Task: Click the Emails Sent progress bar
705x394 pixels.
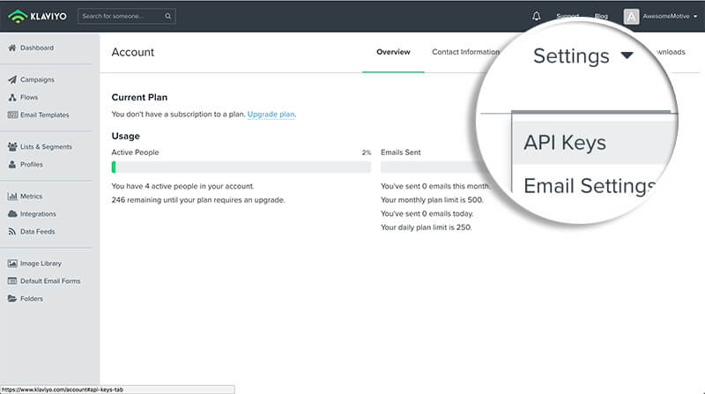Action: [x=432, y=167]
